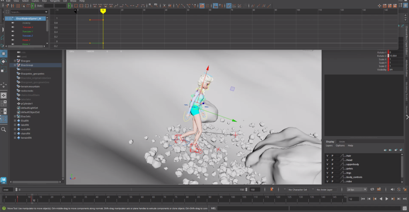Image resolution: width=409 pixels, height=212 pixels.
Task: Click the set key bookmark icon
Action: pos(272,189)
